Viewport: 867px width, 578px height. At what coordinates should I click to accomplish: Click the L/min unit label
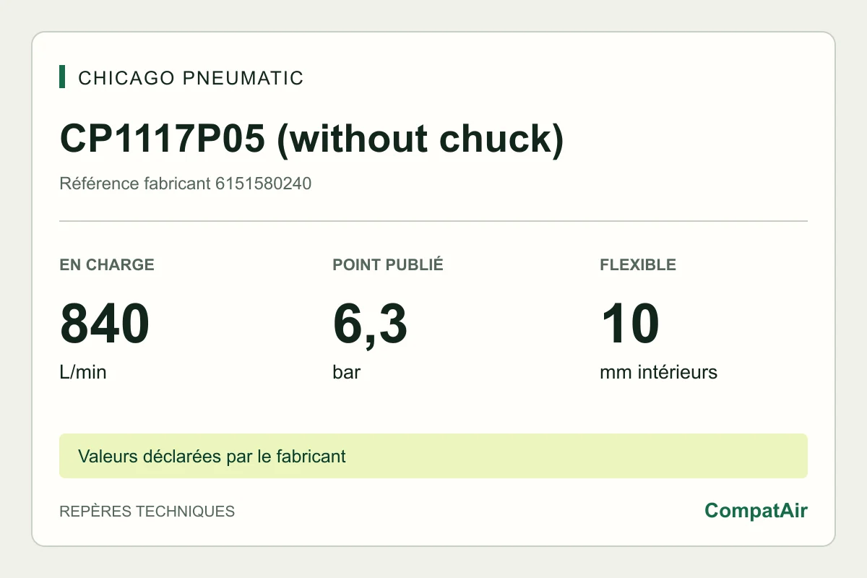point(83,373)
